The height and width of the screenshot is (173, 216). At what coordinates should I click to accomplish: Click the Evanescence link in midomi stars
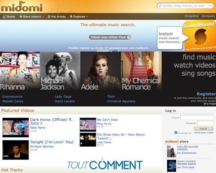coord(189,153)
